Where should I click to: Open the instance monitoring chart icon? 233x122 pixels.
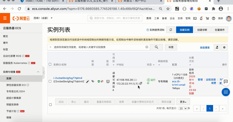click(108, 81)
